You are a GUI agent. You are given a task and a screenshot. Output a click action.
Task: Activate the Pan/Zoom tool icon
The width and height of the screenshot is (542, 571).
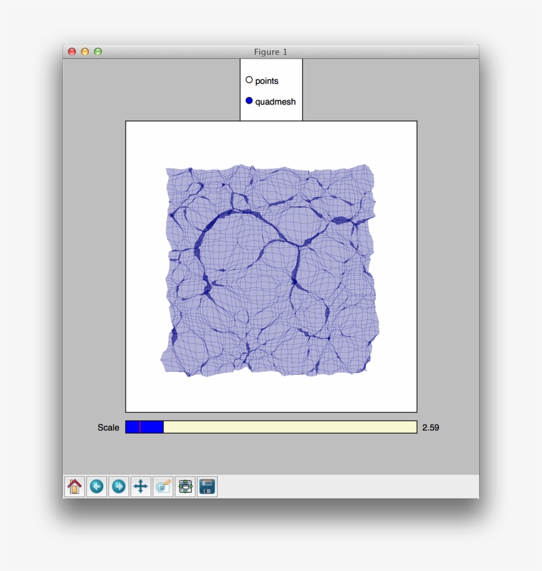click(141, 487)
